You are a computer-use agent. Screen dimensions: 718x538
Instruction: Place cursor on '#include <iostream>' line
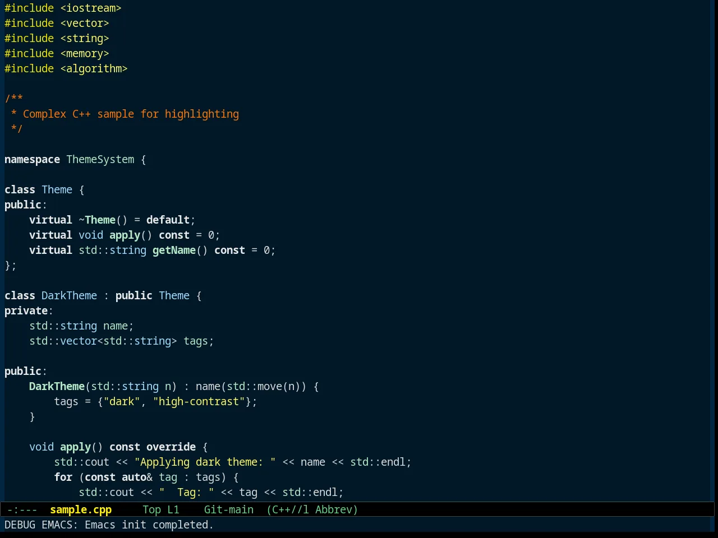[63, 8]
